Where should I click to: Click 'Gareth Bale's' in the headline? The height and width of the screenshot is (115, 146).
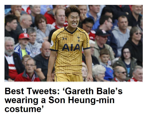93,91
